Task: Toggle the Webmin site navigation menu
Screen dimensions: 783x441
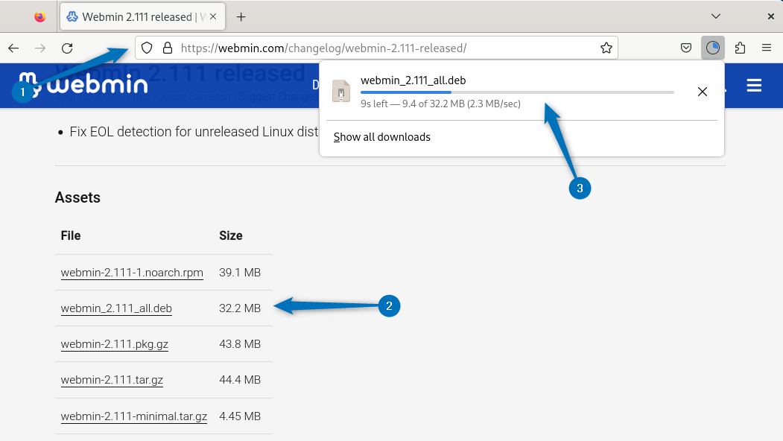Action: pos(754,85)
